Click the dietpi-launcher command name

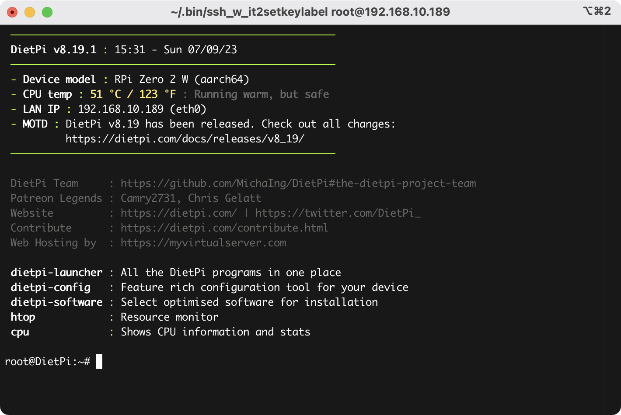(x=56, y=273)
